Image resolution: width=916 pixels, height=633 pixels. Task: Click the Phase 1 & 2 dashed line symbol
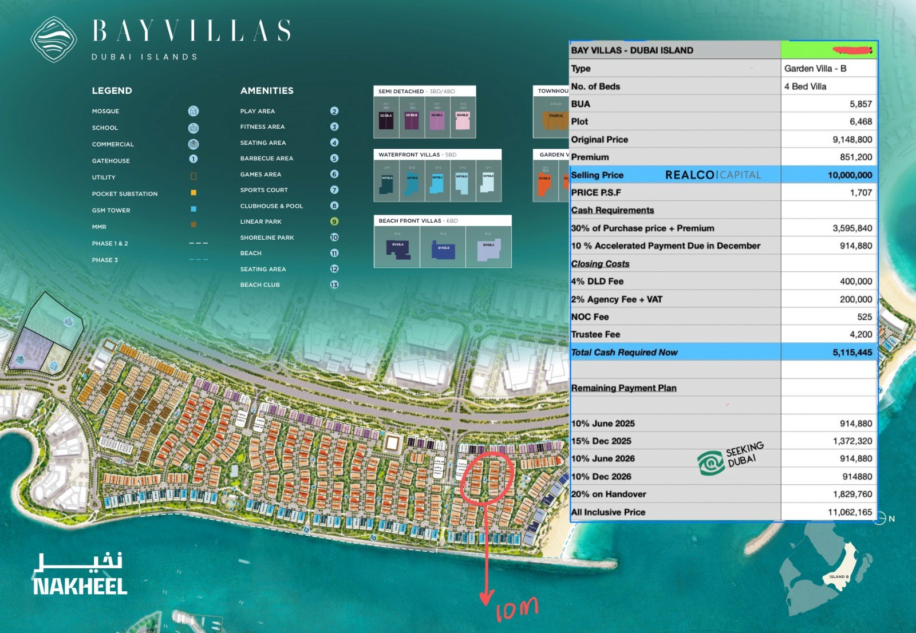198,243
